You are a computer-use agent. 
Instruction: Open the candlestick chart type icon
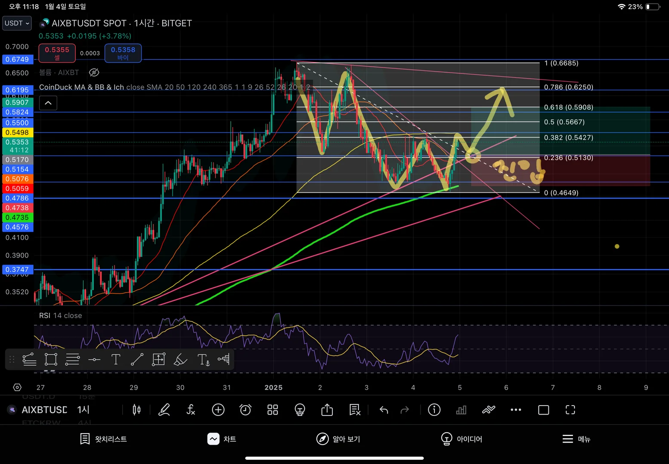point(136,410)
